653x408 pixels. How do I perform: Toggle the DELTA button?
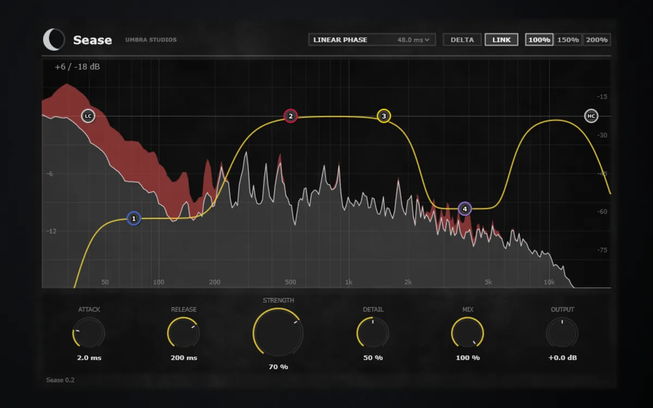point(462,40)
